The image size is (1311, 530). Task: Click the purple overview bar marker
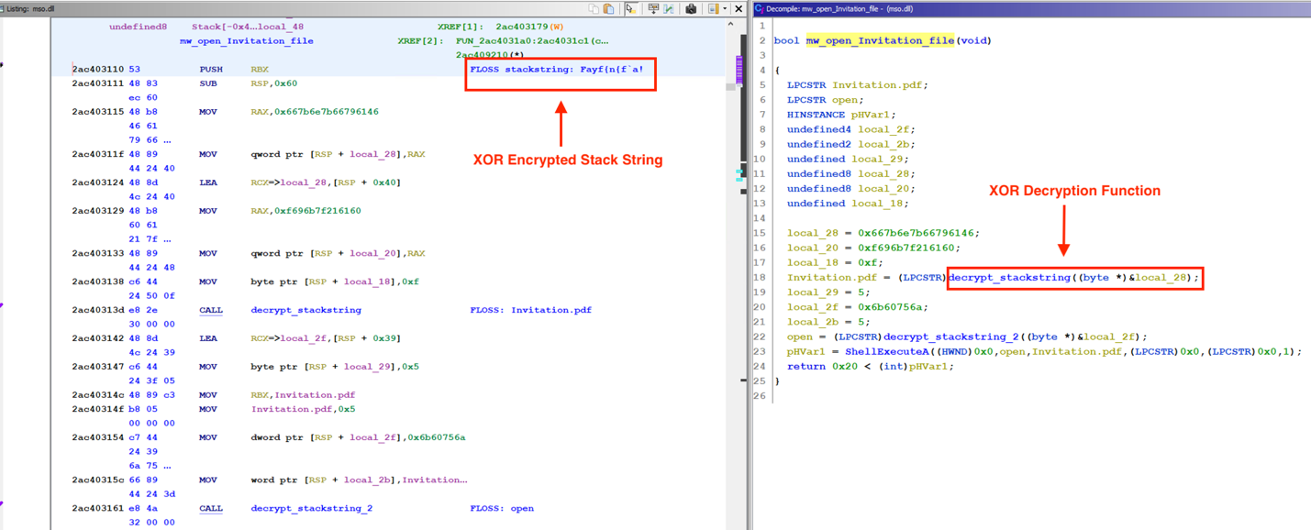pyautogui.click(x=739, y=70)
